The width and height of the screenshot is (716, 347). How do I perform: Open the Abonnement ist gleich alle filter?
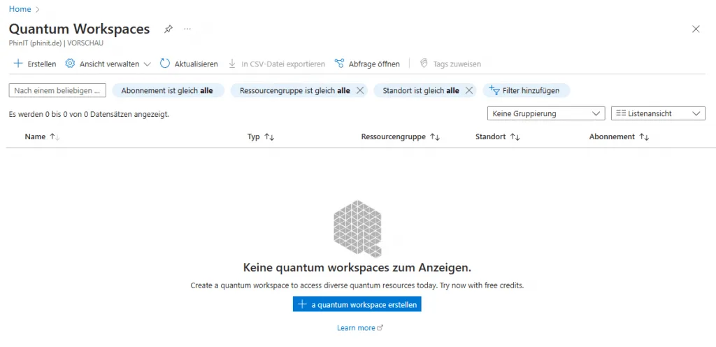coord(167,90)
